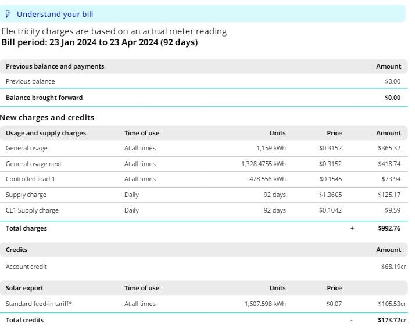
Task: Select the "CL1 Supply charge" row label
Action: point(32,210)
